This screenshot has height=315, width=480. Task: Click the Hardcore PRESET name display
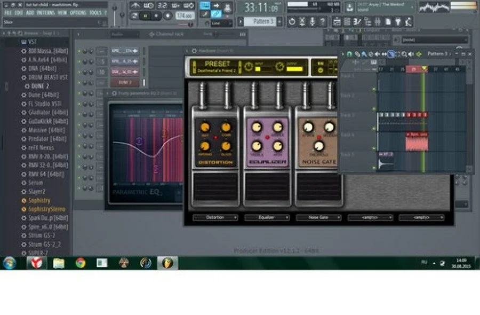tap(217, 67)
